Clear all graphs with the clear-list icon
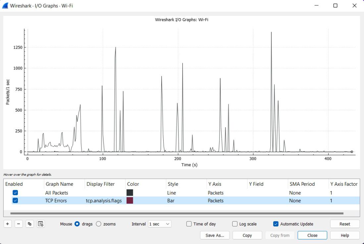364x244 pixels. [41, 224]
